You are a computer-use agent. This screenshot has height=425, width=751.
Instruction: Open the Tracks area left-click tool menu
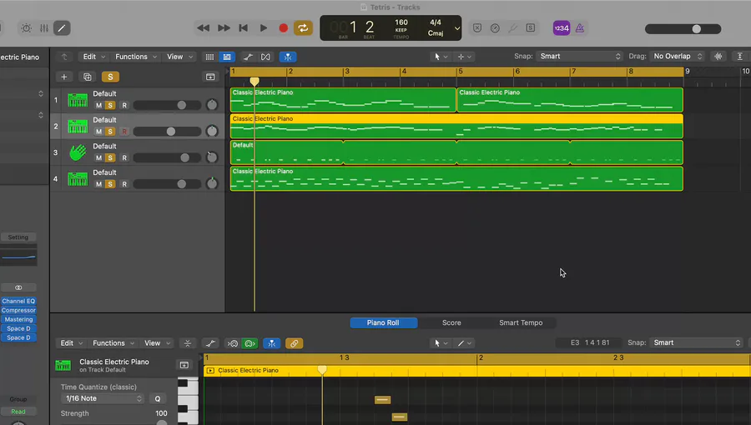coord(441,57)
